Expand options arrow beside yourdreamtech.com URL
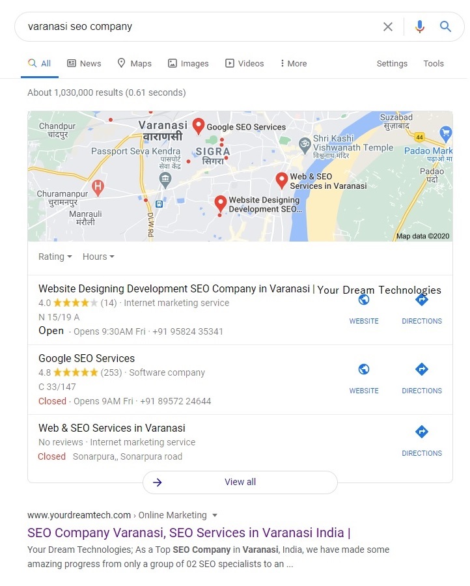Viewport: 470px width, 586px height. (x=215, y=516)
